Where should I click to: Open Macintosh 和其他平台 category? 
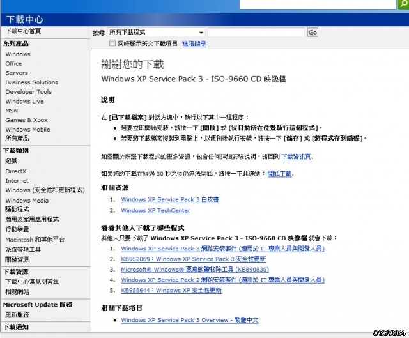(x=35, y=240)
